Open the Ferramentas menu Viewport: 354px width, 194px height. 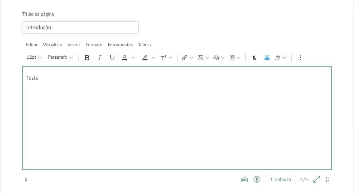(x=120, y=45)
